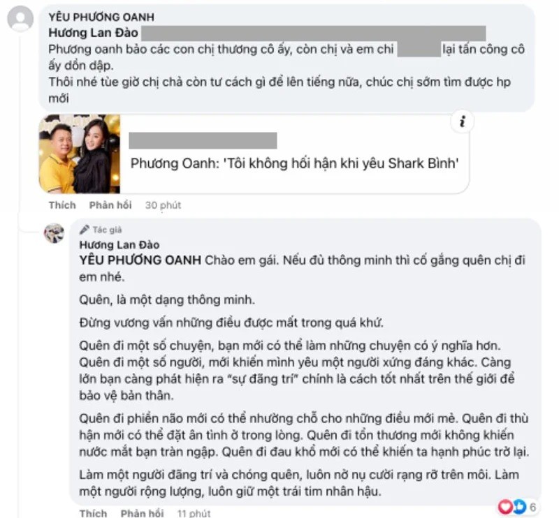
Task: Open the commenter name YÊU PHƯƠNG OANH
Action: point(101,17)
